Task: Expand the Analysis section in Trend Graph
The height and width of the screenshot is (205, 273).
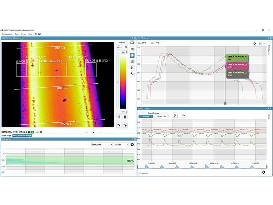Action: click(x=140, y=173)
